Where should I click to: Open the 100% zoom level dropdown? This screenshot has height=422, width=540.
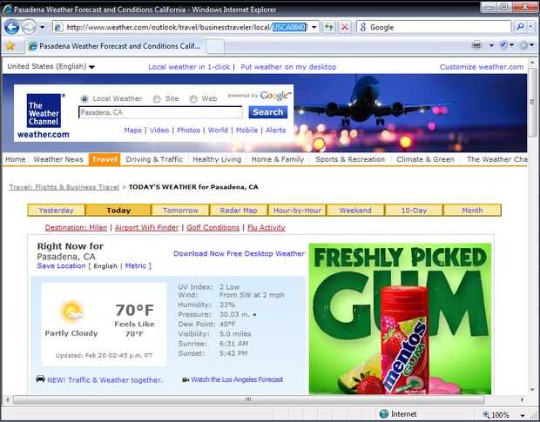(523, 415)
